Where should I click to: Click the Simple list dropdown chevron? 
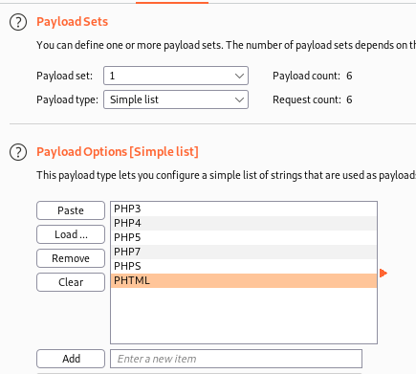[x=239, y=99]
